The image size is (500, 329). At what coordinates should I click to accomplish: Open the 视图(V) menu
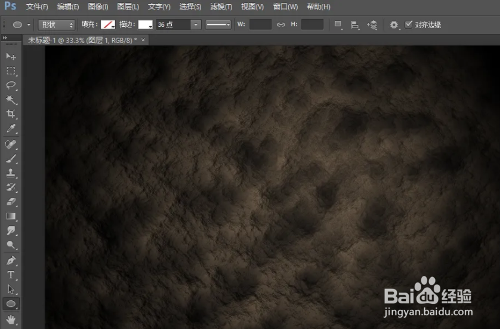252,7
